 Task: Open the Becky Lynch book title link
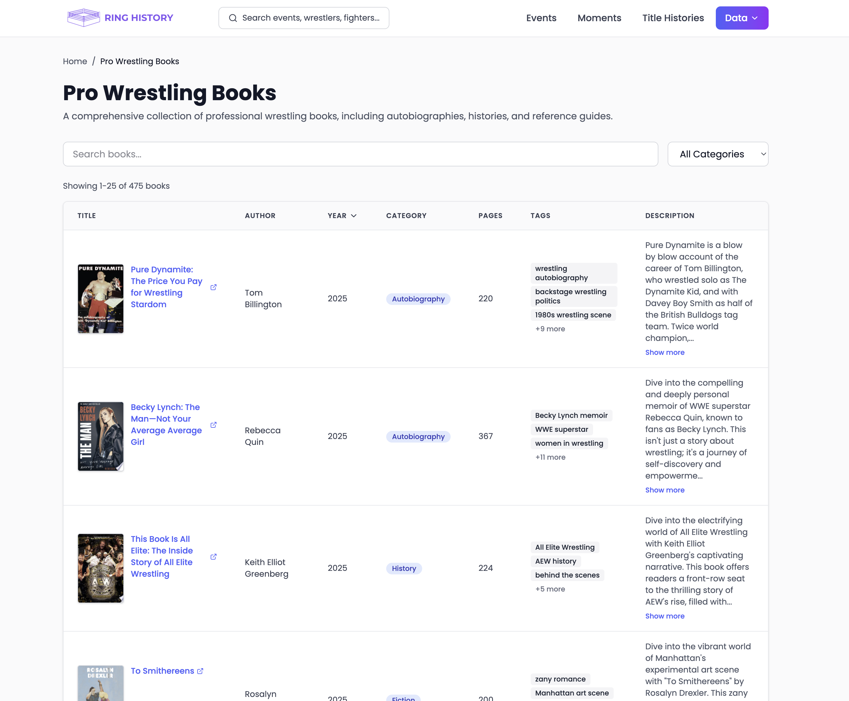click(166, 424)
